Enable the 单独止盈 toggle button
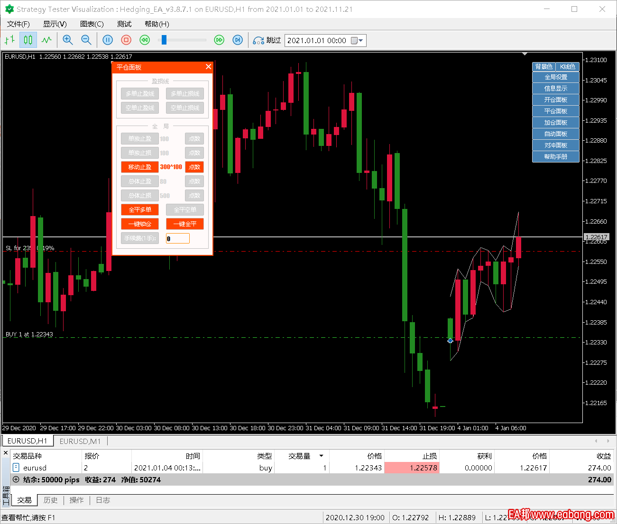Screen dimensions: 617x524 [140, 139]
